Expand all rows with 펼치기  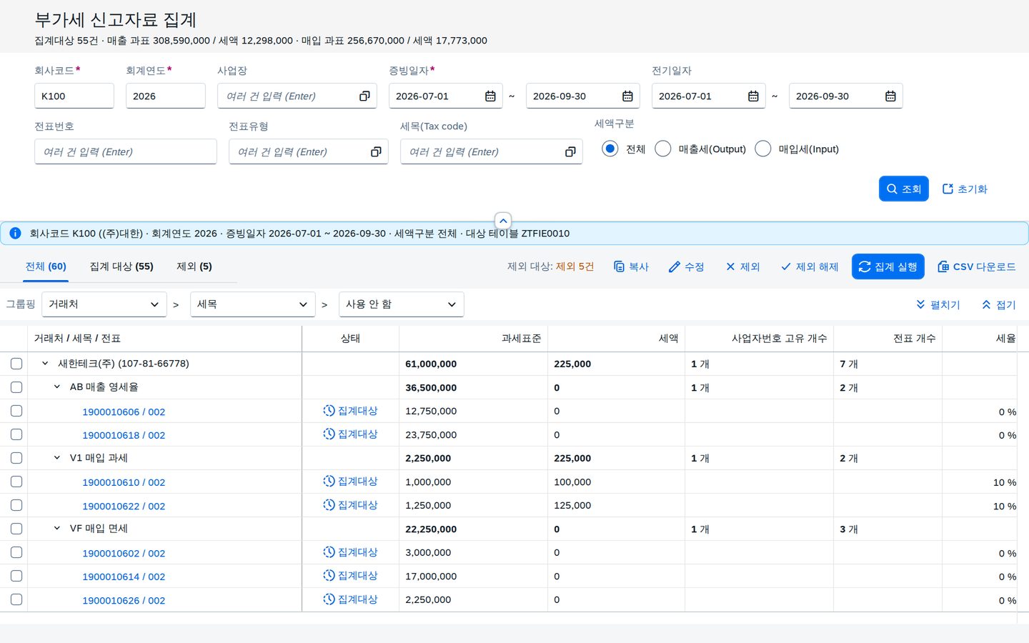point(938,304)
